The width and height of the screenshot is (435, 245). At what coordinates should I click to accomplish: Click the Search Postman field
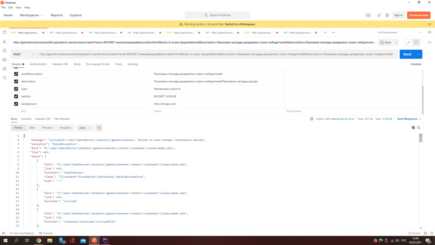[217, 15]
